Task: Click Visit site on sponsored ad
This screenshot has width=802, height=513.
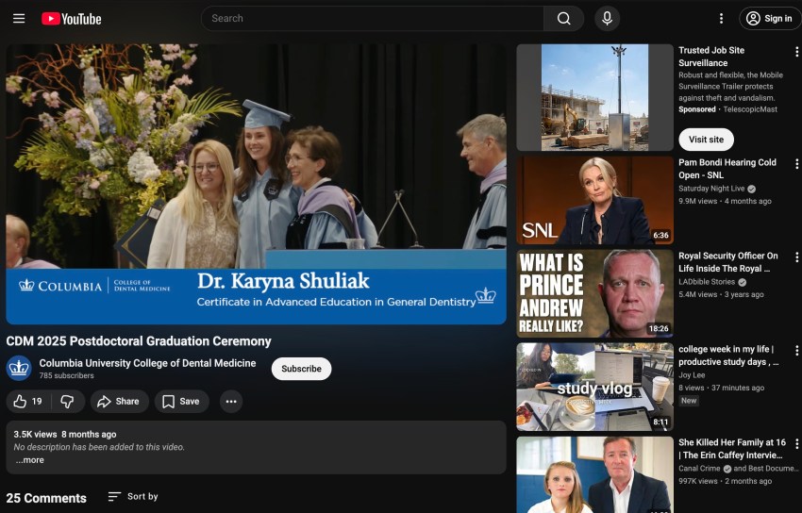Action: (706, 140)
